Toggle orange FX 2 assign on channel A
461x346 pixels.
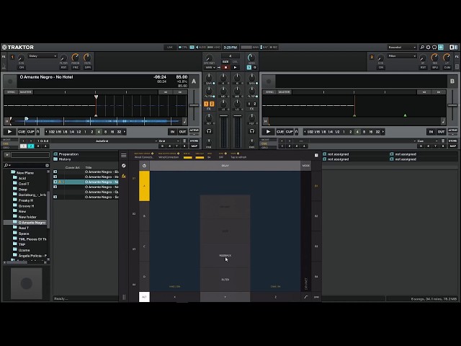(212, 104)
